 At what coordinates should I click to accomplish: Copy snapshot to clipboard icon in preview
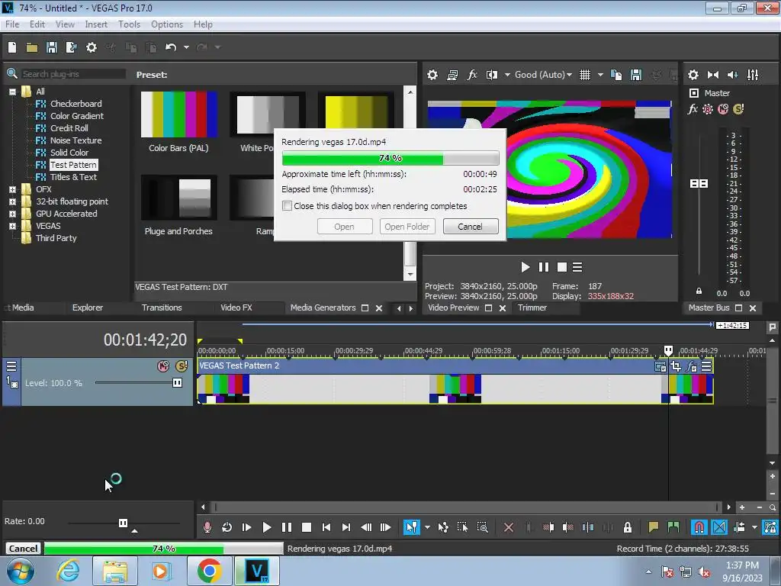[x=616, y=75]
